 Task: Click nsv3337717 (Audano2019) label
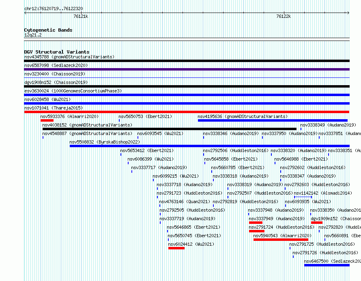(x=159, y=167)
